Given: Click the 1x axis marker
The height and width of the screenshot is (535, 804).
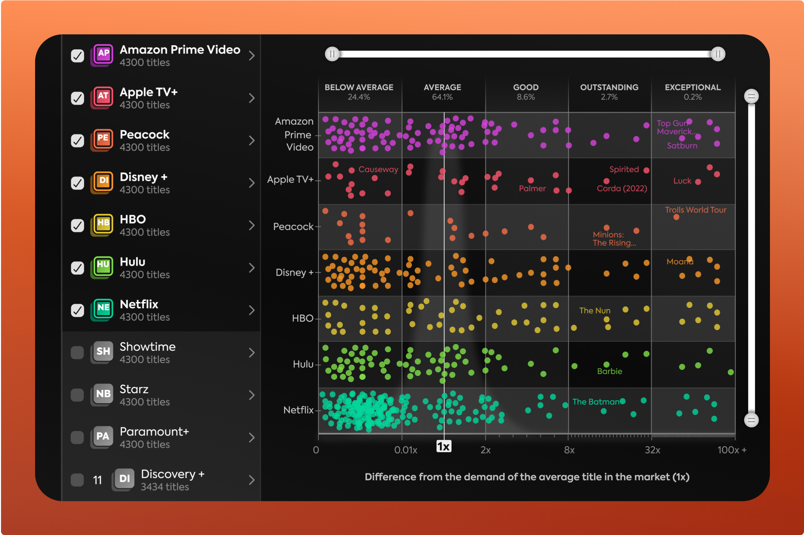Looking at the screenshot, I should click(444, 446).
